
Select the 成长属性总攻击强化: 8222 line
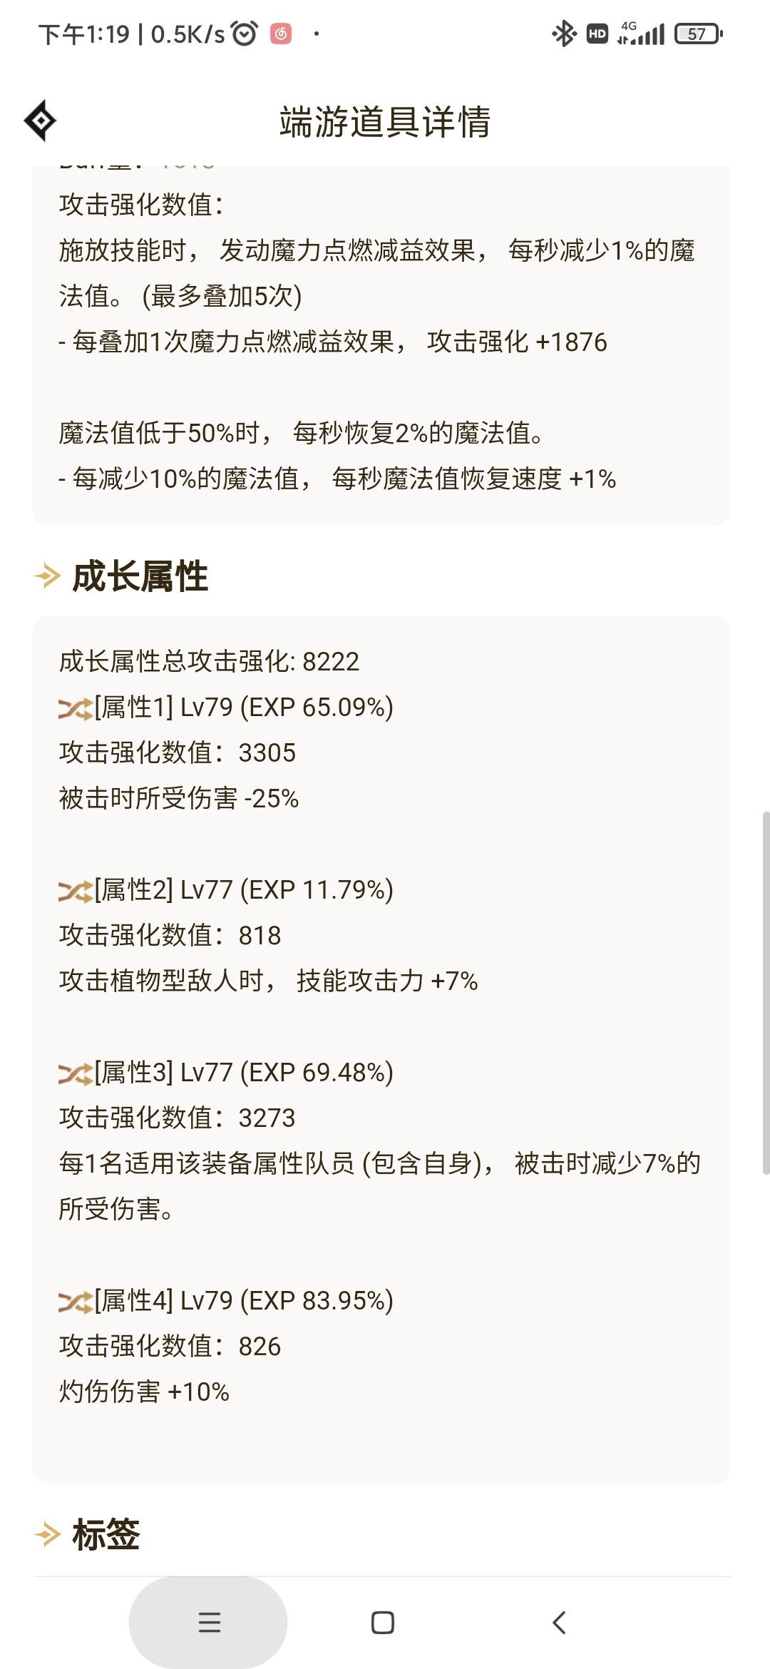click(209, 662)
